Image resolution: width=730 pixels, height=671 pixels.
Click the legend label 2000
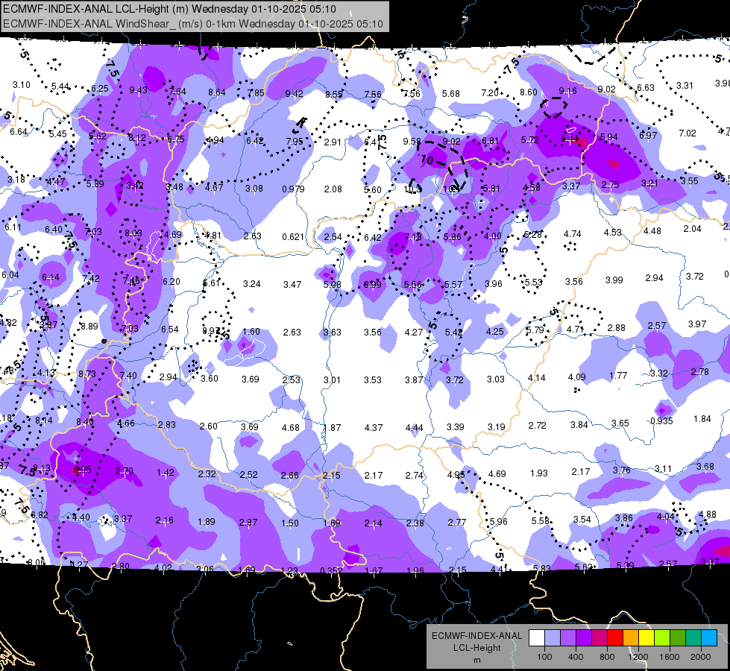coord(701,657)
